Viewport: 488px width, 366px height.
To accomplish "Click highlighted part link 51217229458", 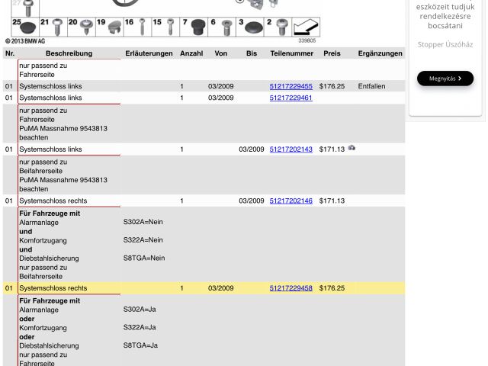I will 291,288.
